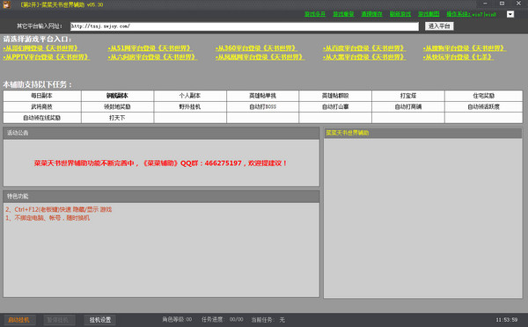528x327 pixels.
Task: Click the app logo icon in title bar
Action: (x=7, y=4)
